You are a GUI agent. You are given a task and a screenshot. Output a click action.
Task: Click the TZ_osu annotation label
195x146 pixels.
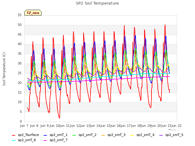pyautogui.click(x=33, y=13)
